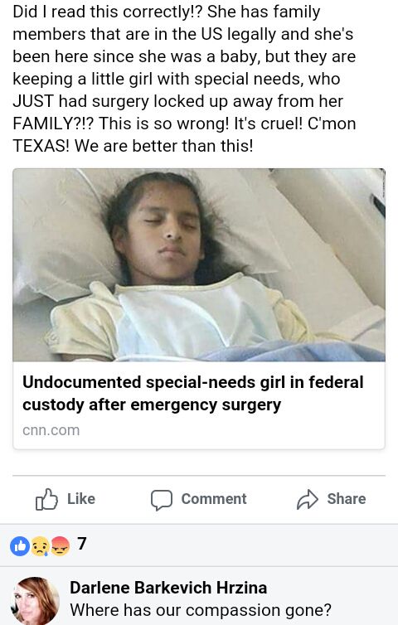Open the article's hospital bed photo
The height and width of the screenshot is (625, 398).
click(199, 265)
